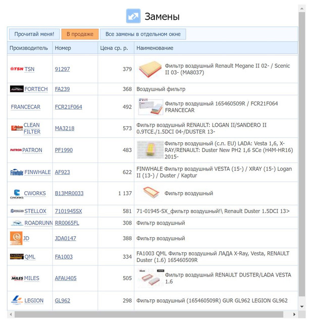The height and width of the screenshot is (323, 310).
Task: Open the FRANCECAR manufacturer link
Action: click(x=26, y=107)
